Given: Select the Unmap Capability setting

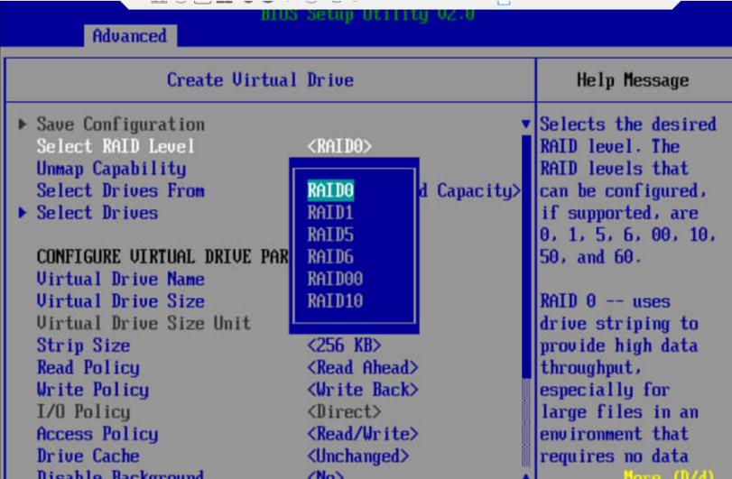Looking at the screenshot, I should point(111,169).
